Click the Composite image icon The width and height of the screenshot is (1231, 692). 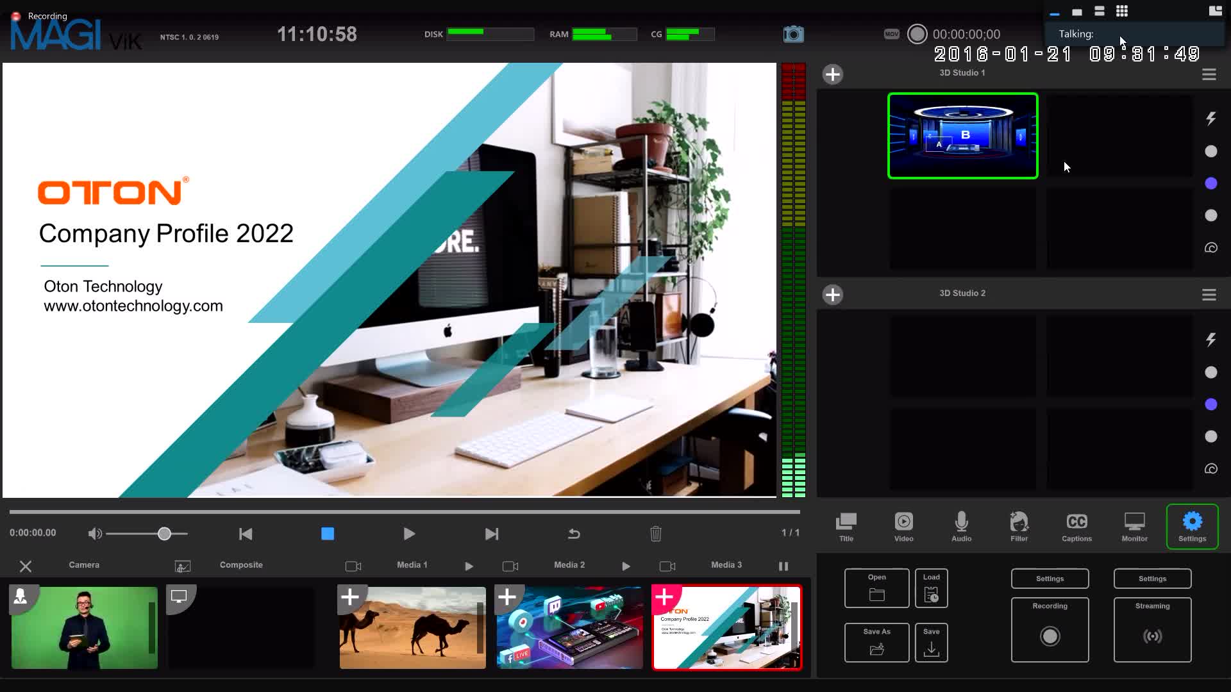click(182, 566)
